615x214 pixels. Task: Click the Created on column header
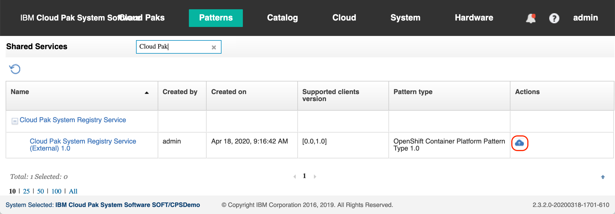click(252, 96)
